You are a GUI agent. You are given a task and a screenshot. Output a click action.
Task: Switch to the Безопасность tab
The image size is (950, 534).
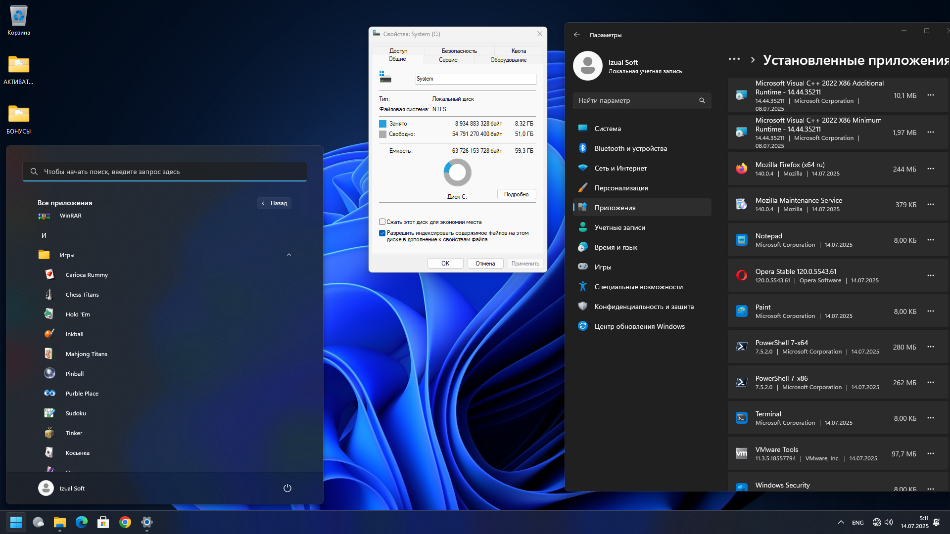coord(459,50)
